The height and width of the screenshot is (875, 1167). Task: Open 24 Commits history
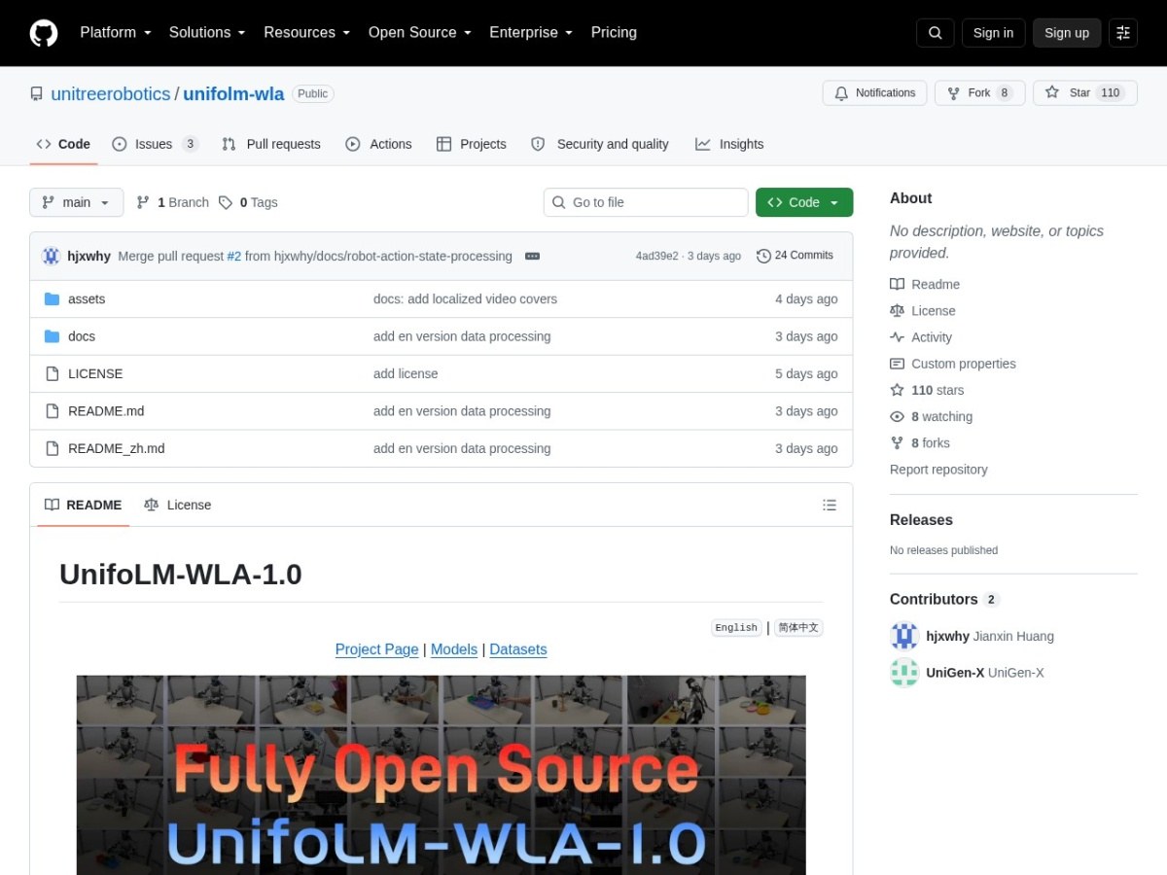coord(795,256)
